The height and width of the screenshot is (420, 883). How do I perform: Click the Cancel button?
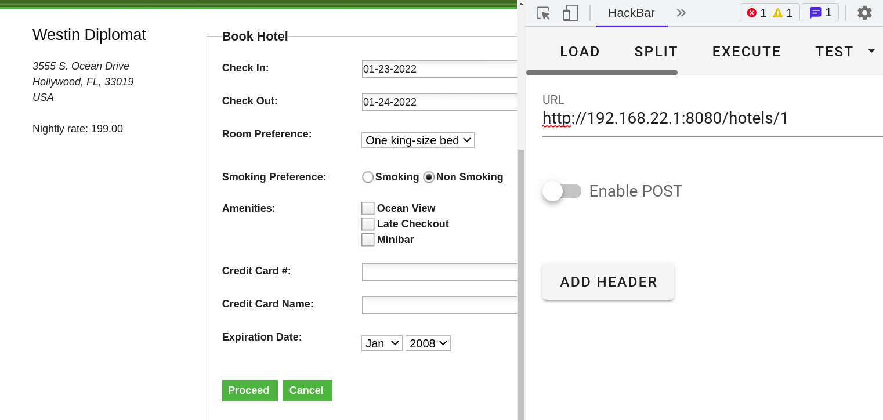coord(307,390)
